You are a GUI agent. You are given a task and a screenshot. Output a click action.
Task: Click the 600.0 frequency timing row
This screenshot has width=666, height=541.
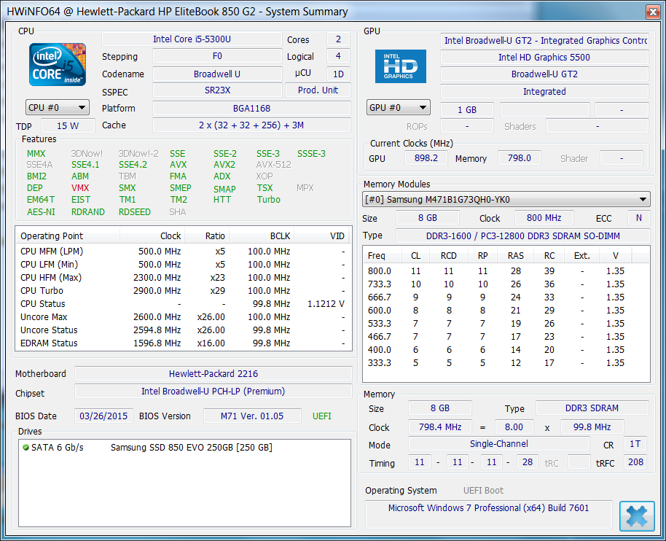coord(506,310)
